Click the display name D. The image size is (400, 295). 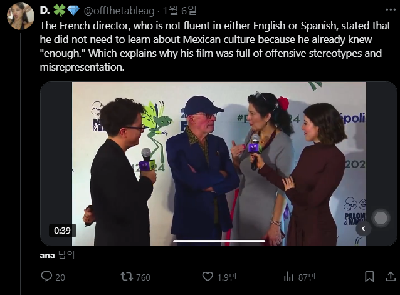44,11
